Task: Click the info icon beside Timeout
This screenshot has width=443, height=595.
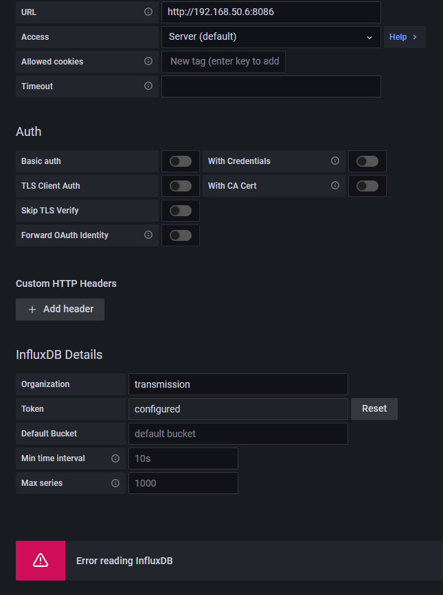Action: [148, 86]
